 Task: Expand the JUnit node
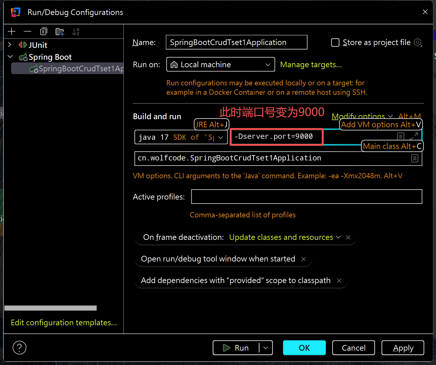click(x=10, y=45)
